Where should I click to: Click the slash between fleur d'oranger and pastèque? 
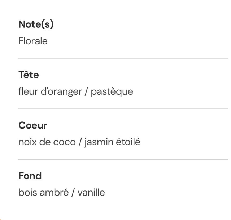click(86, 91)
